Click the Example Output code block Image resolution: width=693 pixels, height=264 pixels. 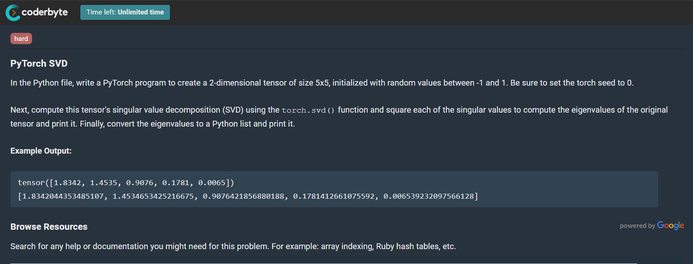[334, 189]
